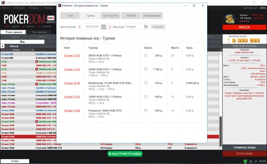Screen dimensions: 267x164
Task: Click the red КАССА button
Action: click(244, 27)
